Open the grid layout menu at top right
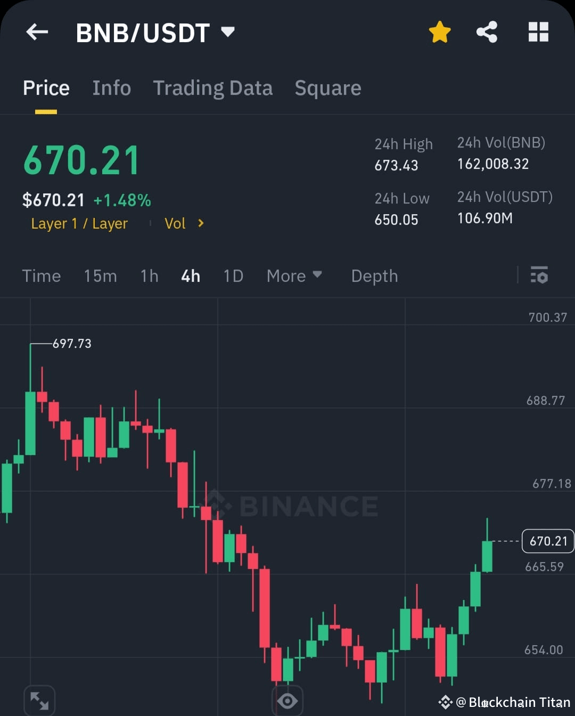This screenshot has width=575, height=716. (538, 31)
